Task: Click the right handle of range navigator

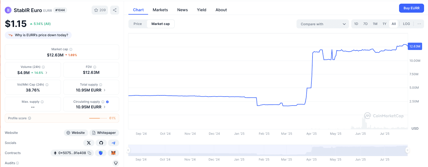Action: point(407,150)
